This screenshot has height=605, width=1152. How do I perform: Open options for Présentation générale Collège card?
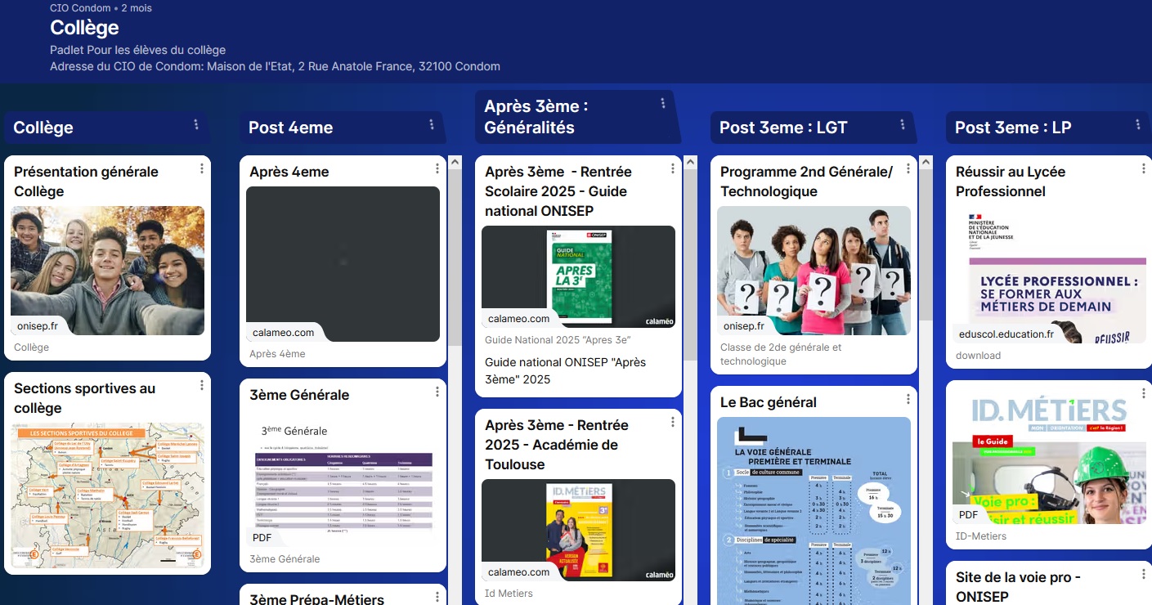click(x=202, y=168)
